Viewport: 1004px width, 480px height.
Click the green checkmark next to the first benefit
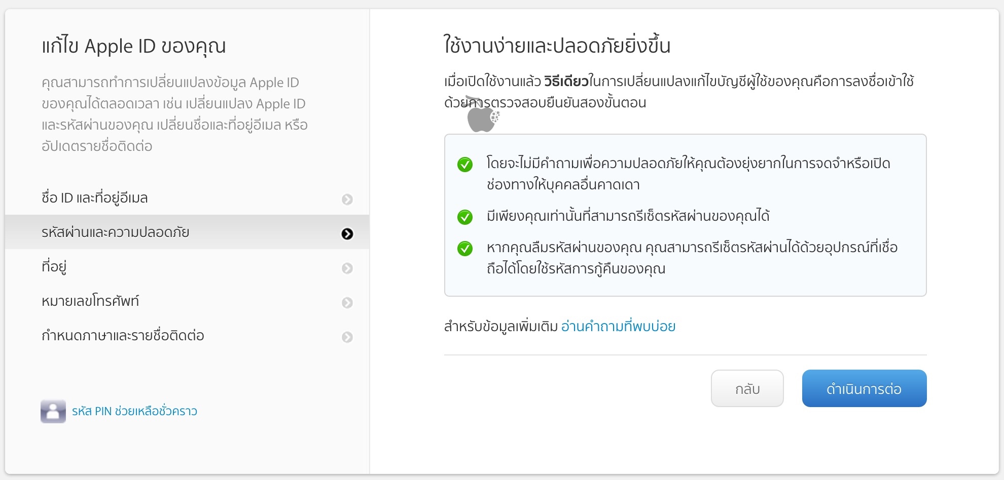[465, 164]
